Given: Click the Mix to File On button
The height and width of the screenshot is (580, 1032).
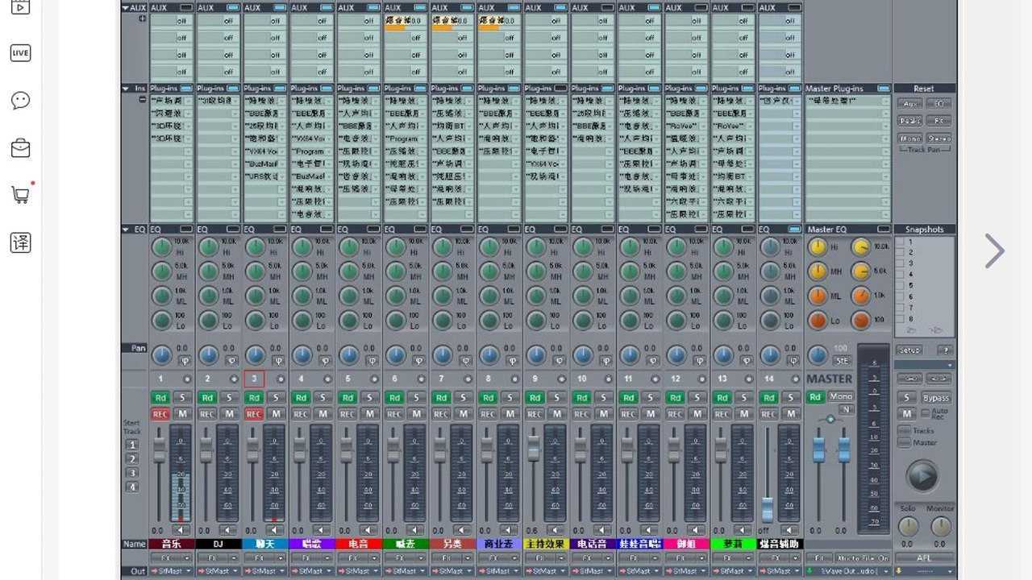Looking at the screenshot, I should point(863,557).
